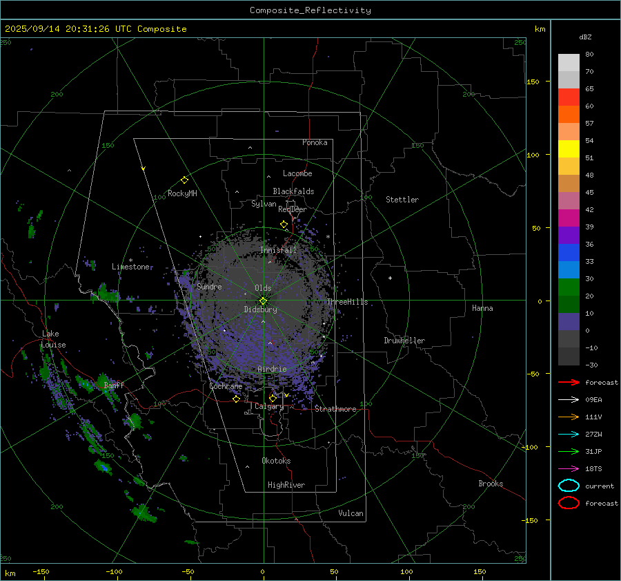Pick the dark gray -30 dBZ swatch
Image resolution: width=621 pixels, height=581 pixels.
pos(569,356)
